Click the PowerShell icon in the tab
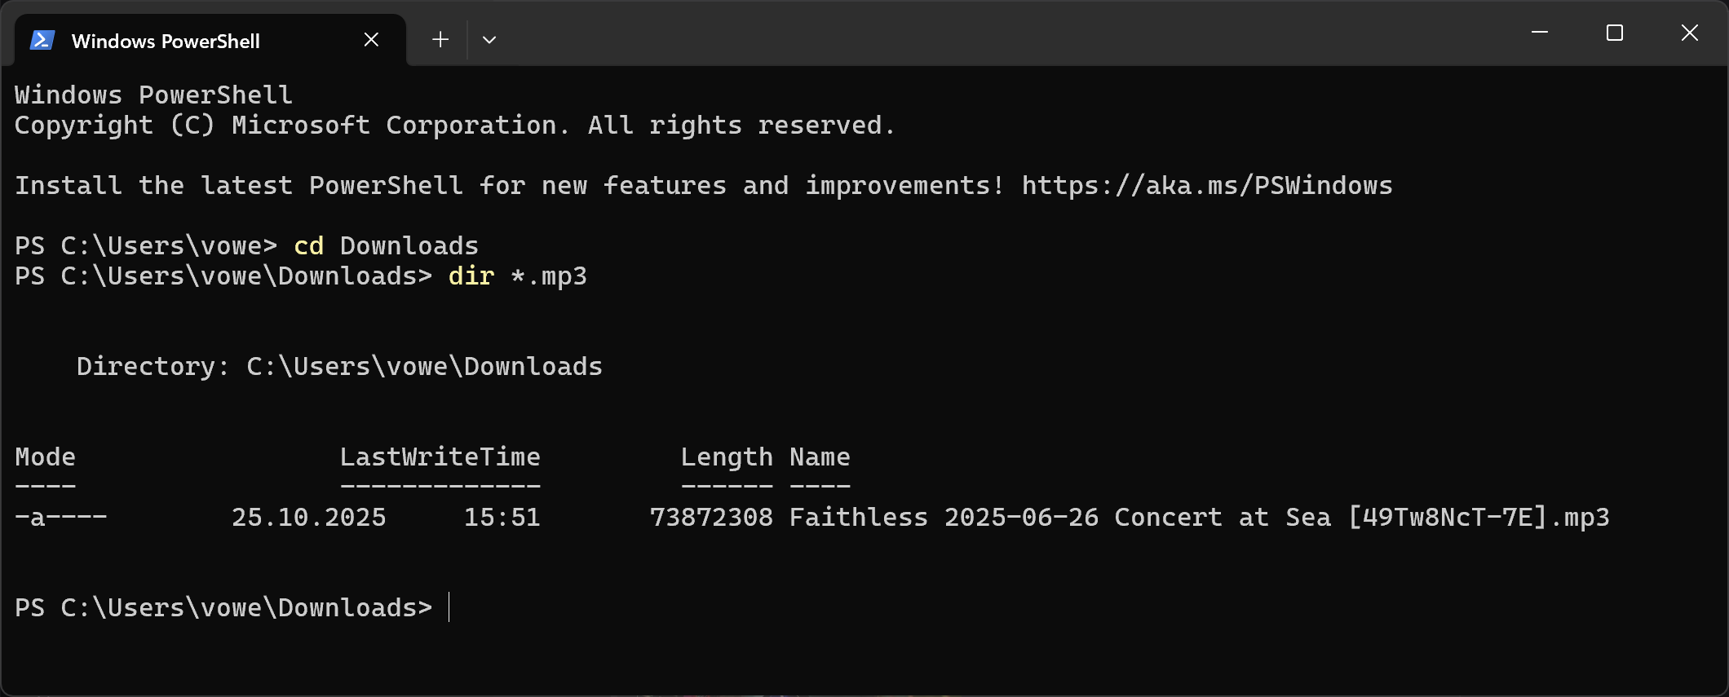 (42, 40)
